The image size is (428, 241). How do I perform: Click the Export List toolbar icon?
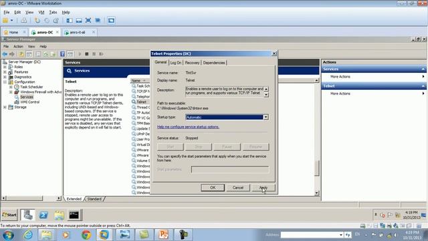(53, 54)
